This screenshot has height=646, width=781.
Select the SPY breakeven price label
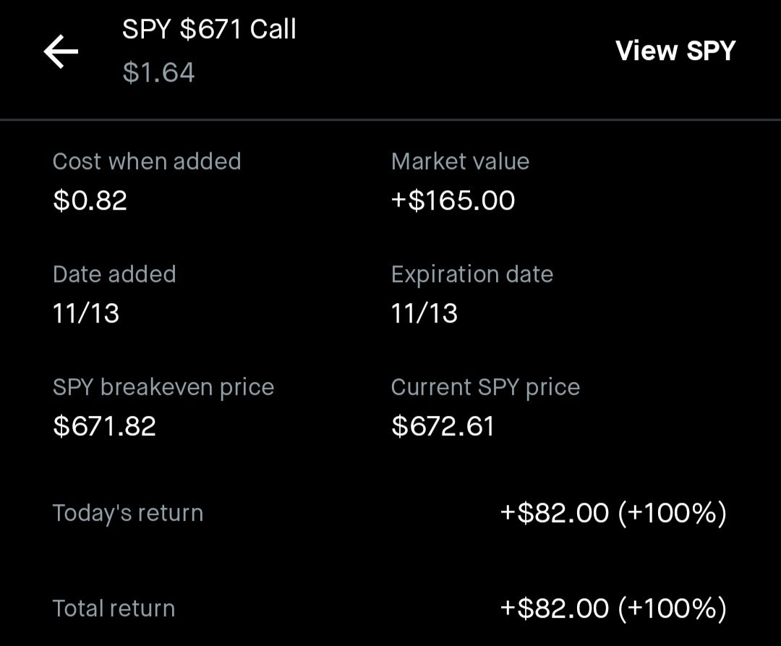pyautogui.click(x=163, y=387)
